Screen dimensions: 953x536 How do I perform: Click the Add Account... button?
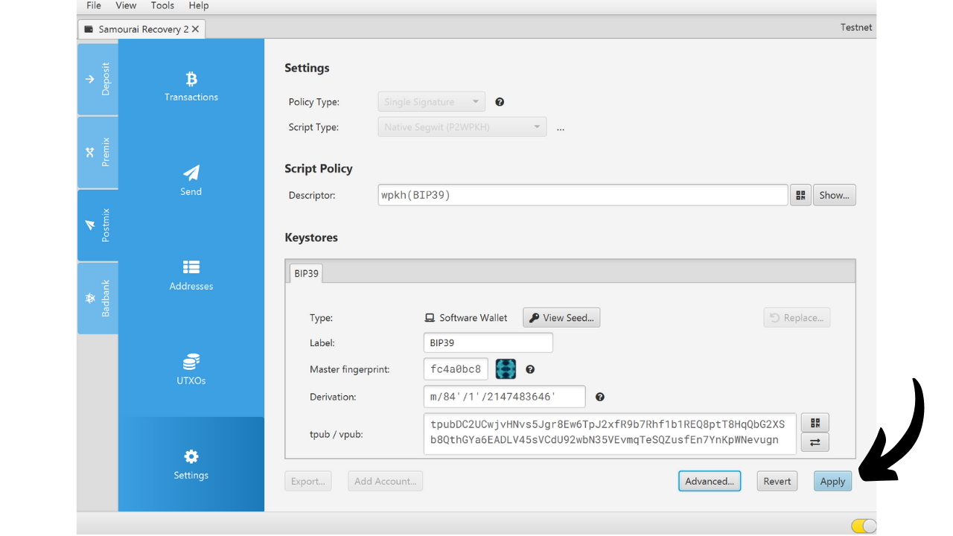[386, 481]
